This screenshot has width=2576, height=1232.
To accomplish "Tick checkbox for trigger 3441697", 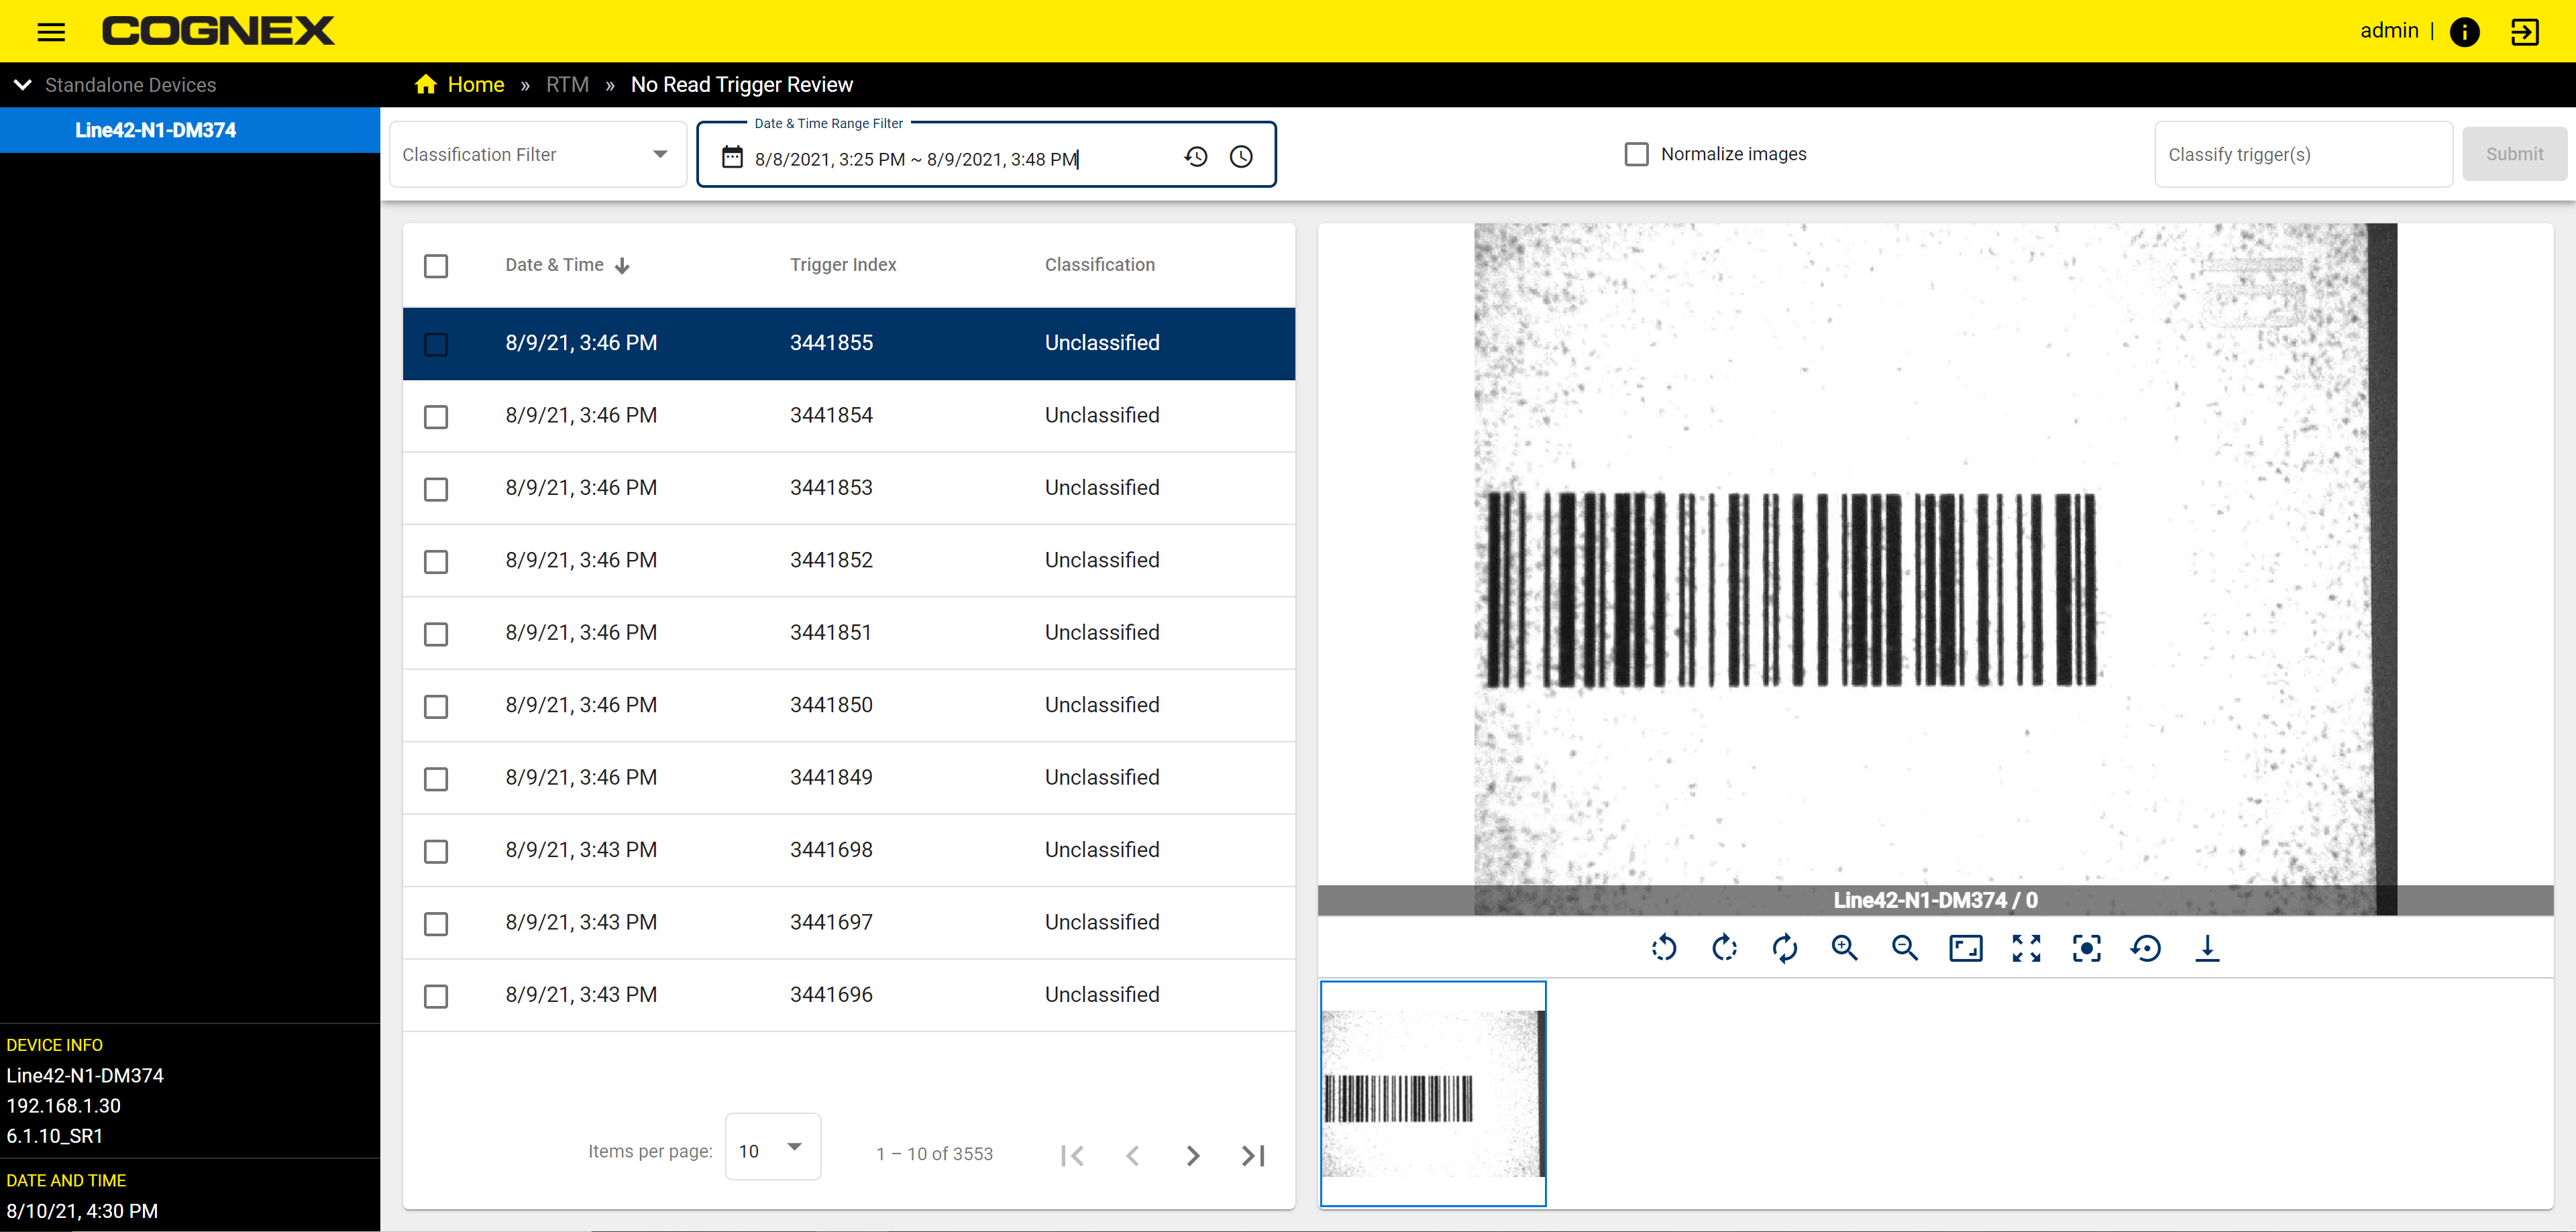I will (x=436, y=923).
